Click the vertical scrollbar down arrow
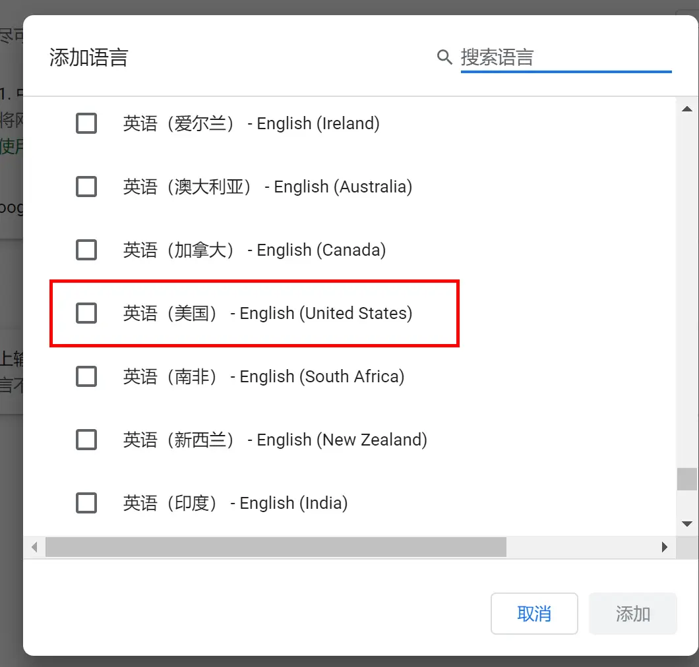Screen dimensions: 699x667 [687, 524]
